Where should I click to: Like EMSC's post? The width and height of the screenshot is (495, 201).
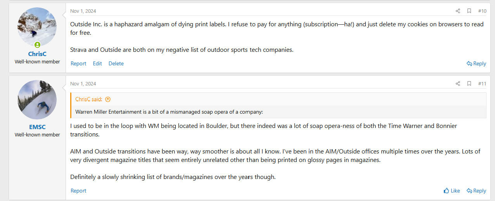tap(452, 191)
